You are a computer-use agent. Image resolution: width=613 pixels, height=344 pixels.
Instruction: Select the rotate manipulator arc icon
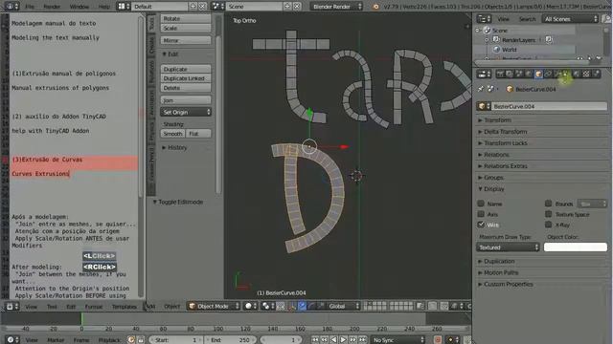point(311,306)
